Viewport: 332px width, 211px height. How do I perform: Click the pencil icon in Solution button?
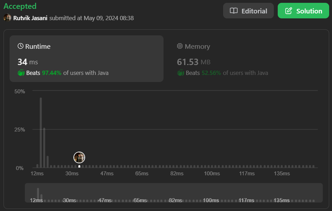point(288,11)
